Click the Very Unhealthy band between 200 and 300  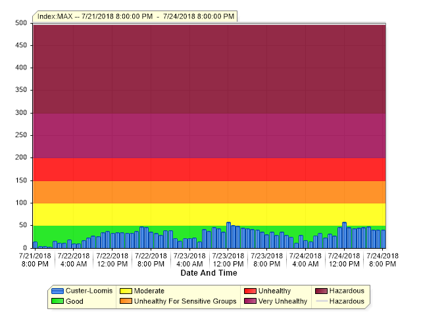[x=209, y=136]
